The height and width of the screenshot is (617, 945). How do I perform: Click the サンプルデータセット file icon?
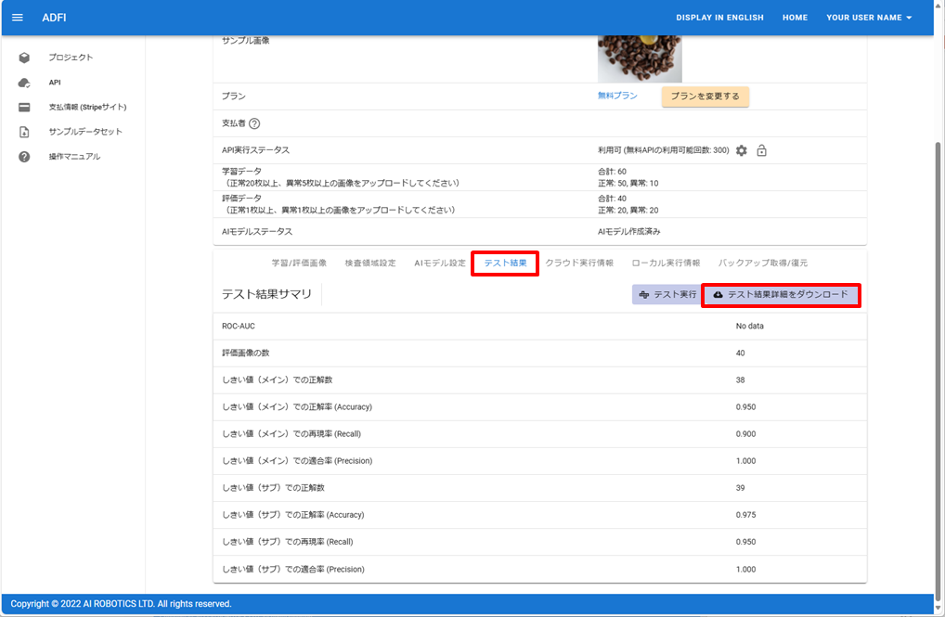pos(24,132)
